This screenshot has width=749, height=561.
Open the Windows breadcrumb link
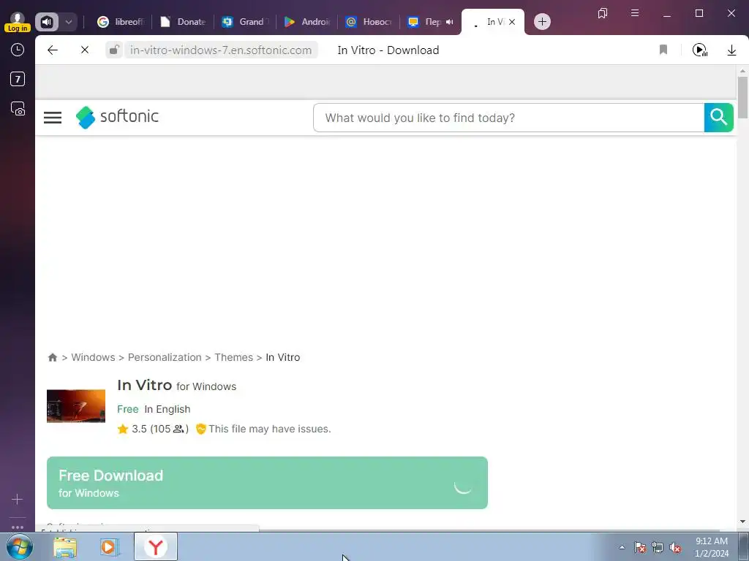pyautogui.click(x=93, y=357)
